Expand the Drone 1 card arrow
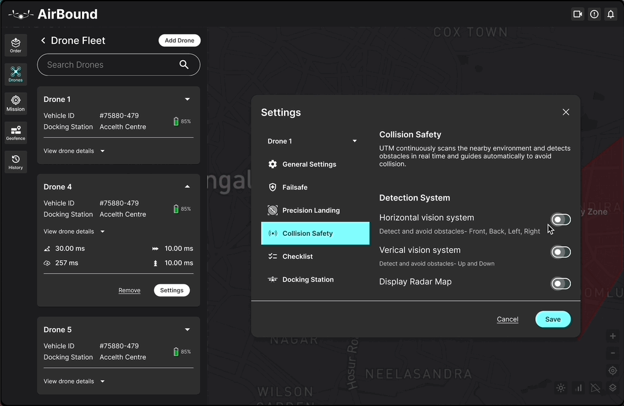The width and height of the screenshot is (624, 406). tap(187, 99)
